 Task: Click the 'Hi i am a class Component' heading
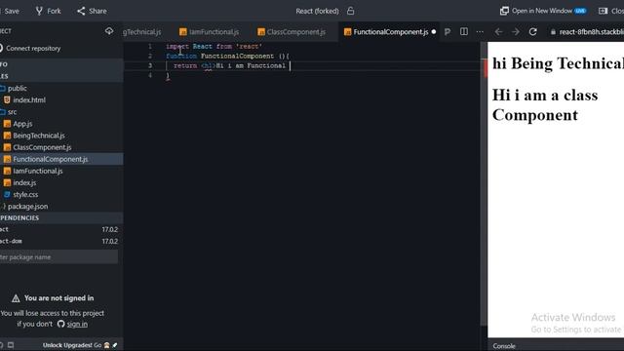pyautogui.click(x=545, y=105)
